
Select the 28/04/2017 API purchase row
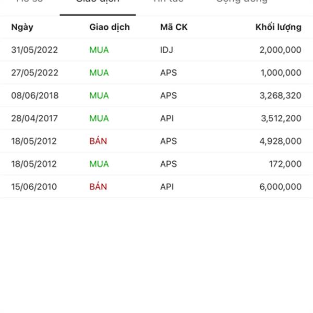[x=156, y=118]
